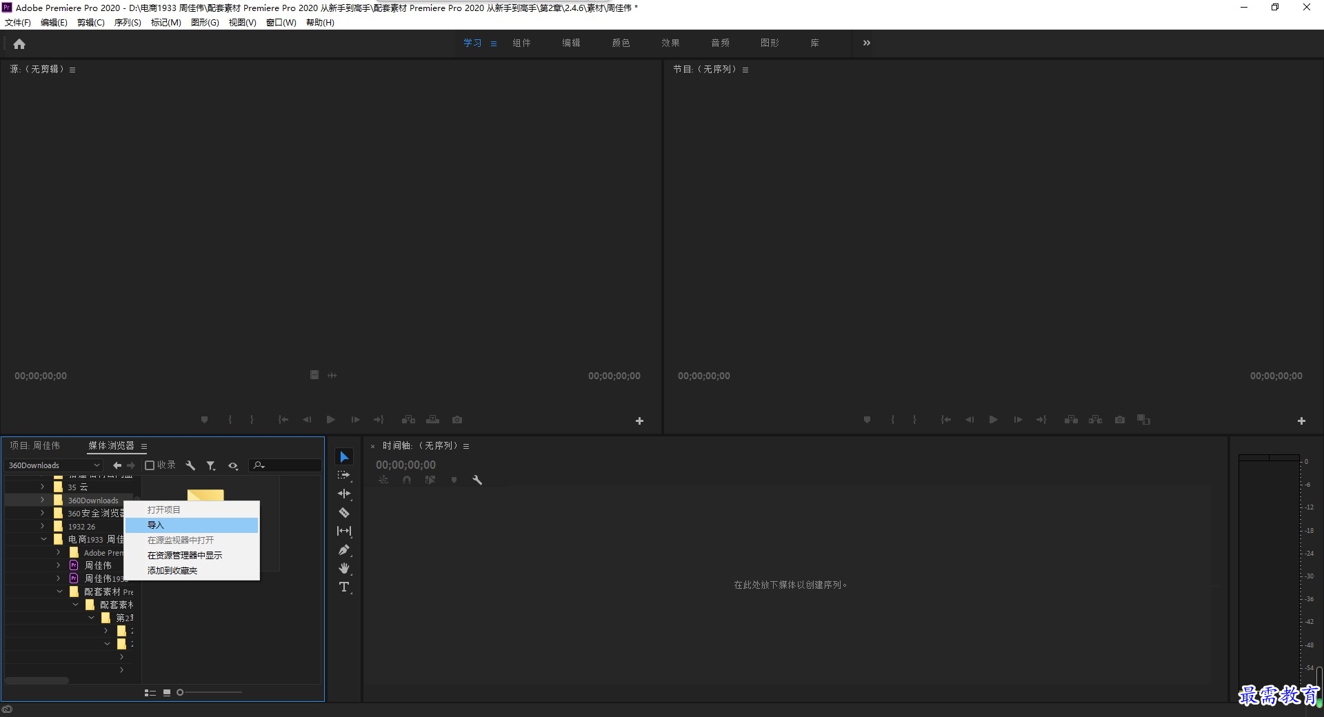The image size is (1324, 717).
Task: Switch to 颜色 workspace
Action: (621, 43)
